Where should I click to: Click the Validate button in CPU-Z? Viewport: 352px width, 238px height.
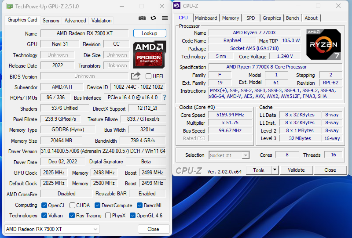(296, 170)
